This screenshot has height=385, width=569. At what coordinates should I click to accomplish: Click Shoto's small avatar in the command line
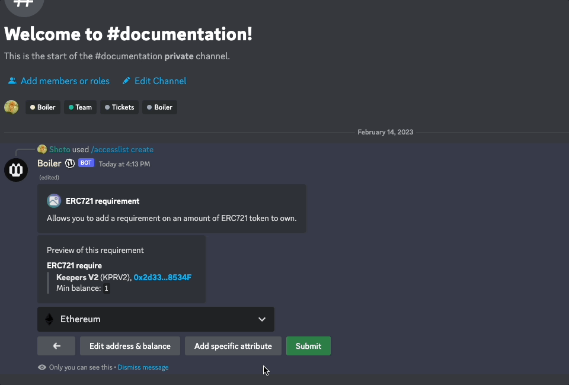[x=42, y=149]
